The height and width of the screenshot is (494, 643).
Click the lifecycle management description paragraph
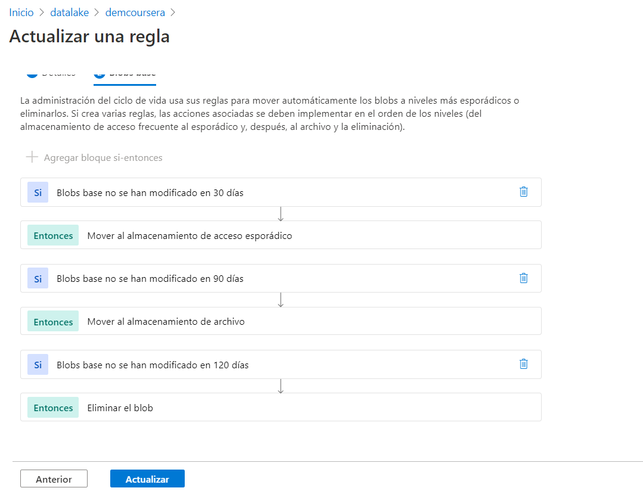tap(269, 114)
